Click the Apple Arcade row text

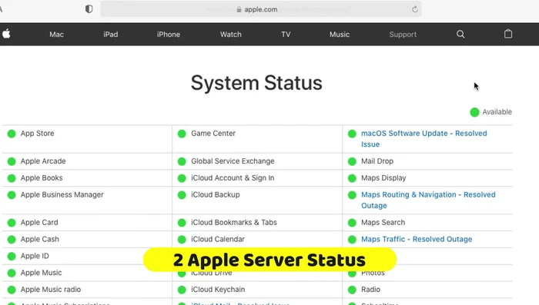point(43,161)
